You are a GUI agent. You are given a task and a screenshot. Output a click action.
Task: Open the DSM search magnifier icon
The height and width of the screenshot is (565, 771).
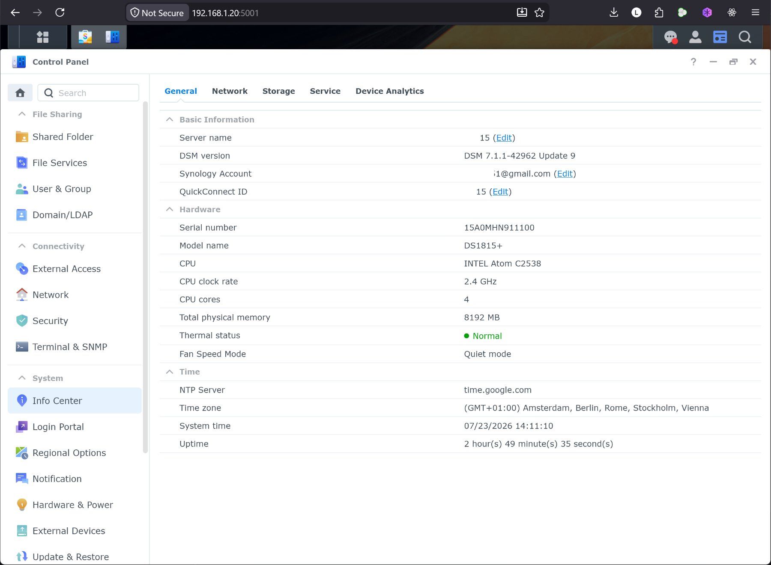click(x=745, y=37)
